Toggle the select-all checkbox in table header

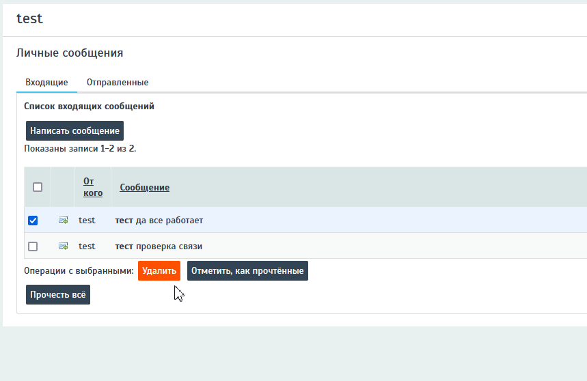(38, 187)
